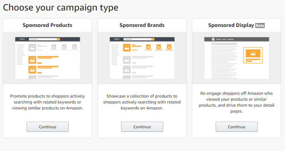Click large orange brand image in Sponsored Brands preview
Viewport: 285px width, 151px height.
(127, 48)
